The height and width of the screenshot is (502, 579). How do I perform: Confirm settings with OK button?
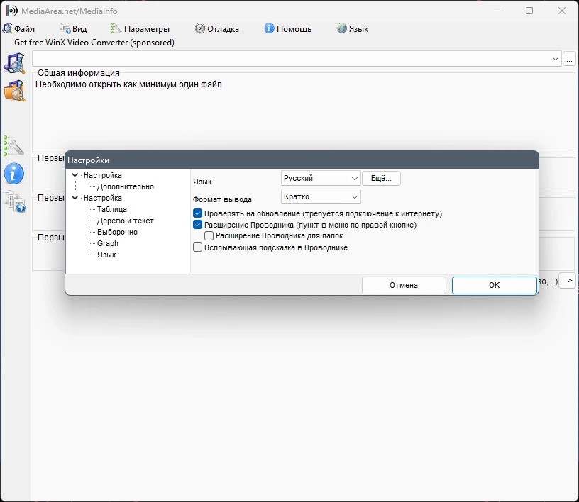494,285
